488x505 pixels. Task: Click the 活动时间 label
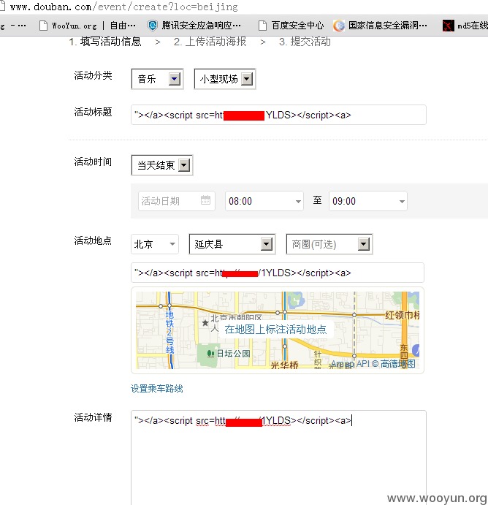pyautogui.click(x=93, y=162)
